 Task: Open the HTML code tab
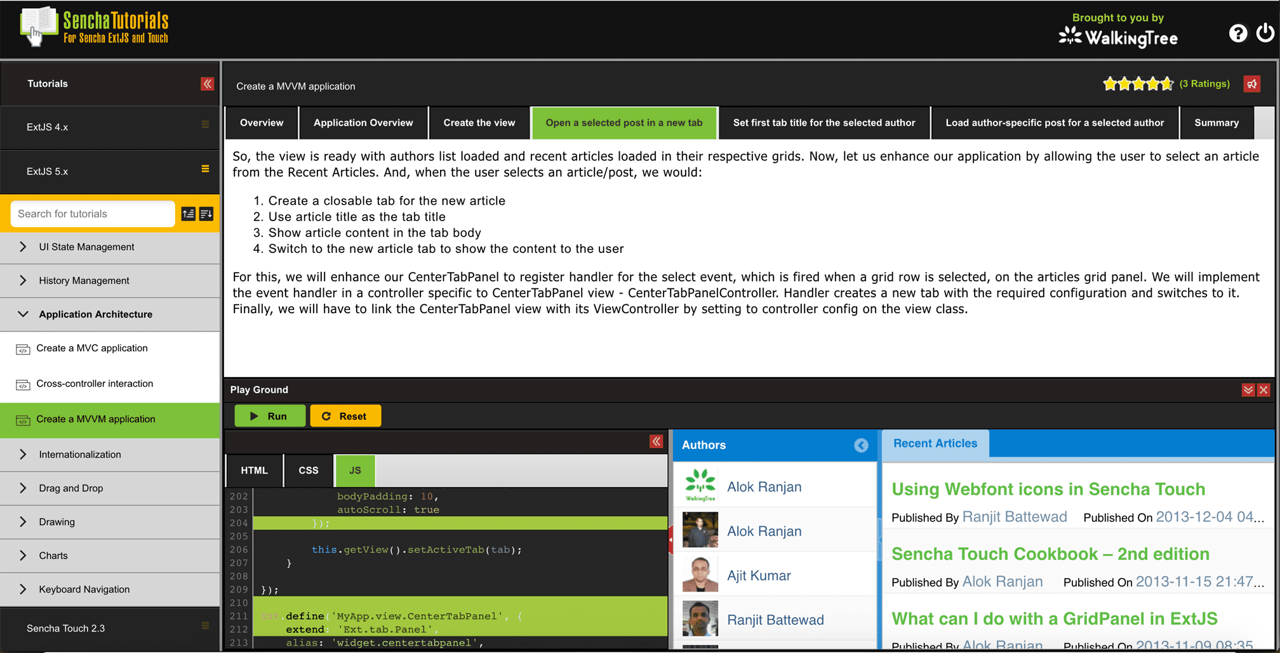254,470
